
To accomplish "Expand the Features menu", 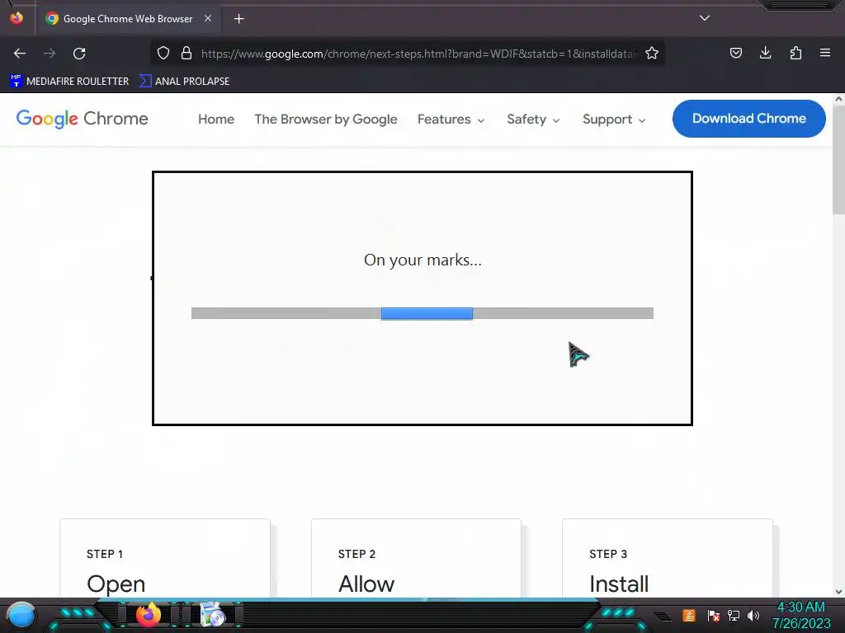I will click(x=451, y=120).
